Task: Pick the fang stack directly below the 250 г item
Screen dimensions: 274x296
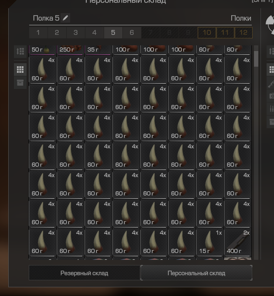Action: (70, 70)
